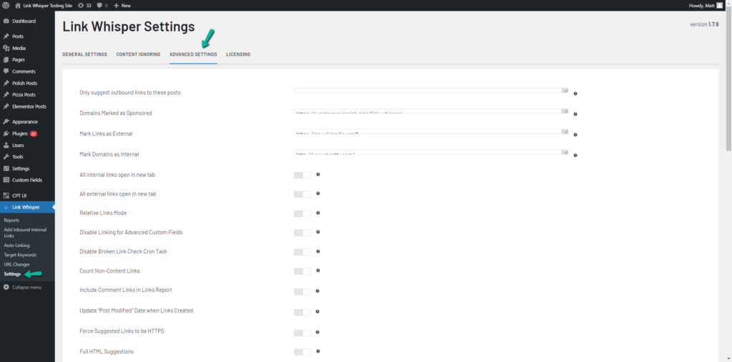Open Link Whisper Settings submenu item
The image size is (732, 362).
13,274
